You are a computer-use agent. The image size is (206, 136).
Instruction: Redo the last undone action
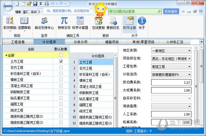point(61,4)
